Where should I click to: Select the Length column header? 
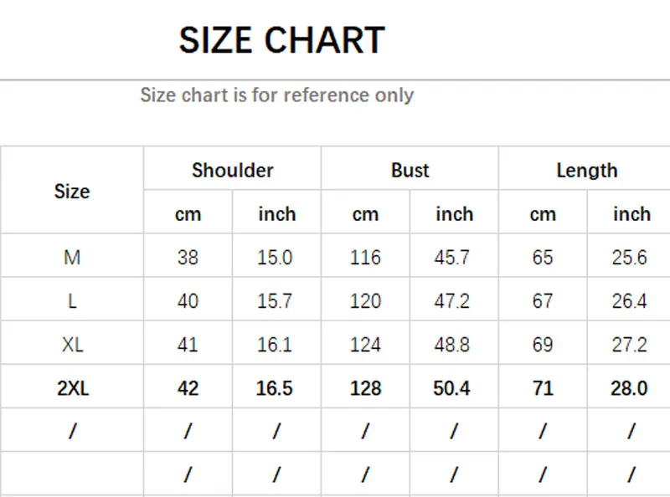click(586, 170)
